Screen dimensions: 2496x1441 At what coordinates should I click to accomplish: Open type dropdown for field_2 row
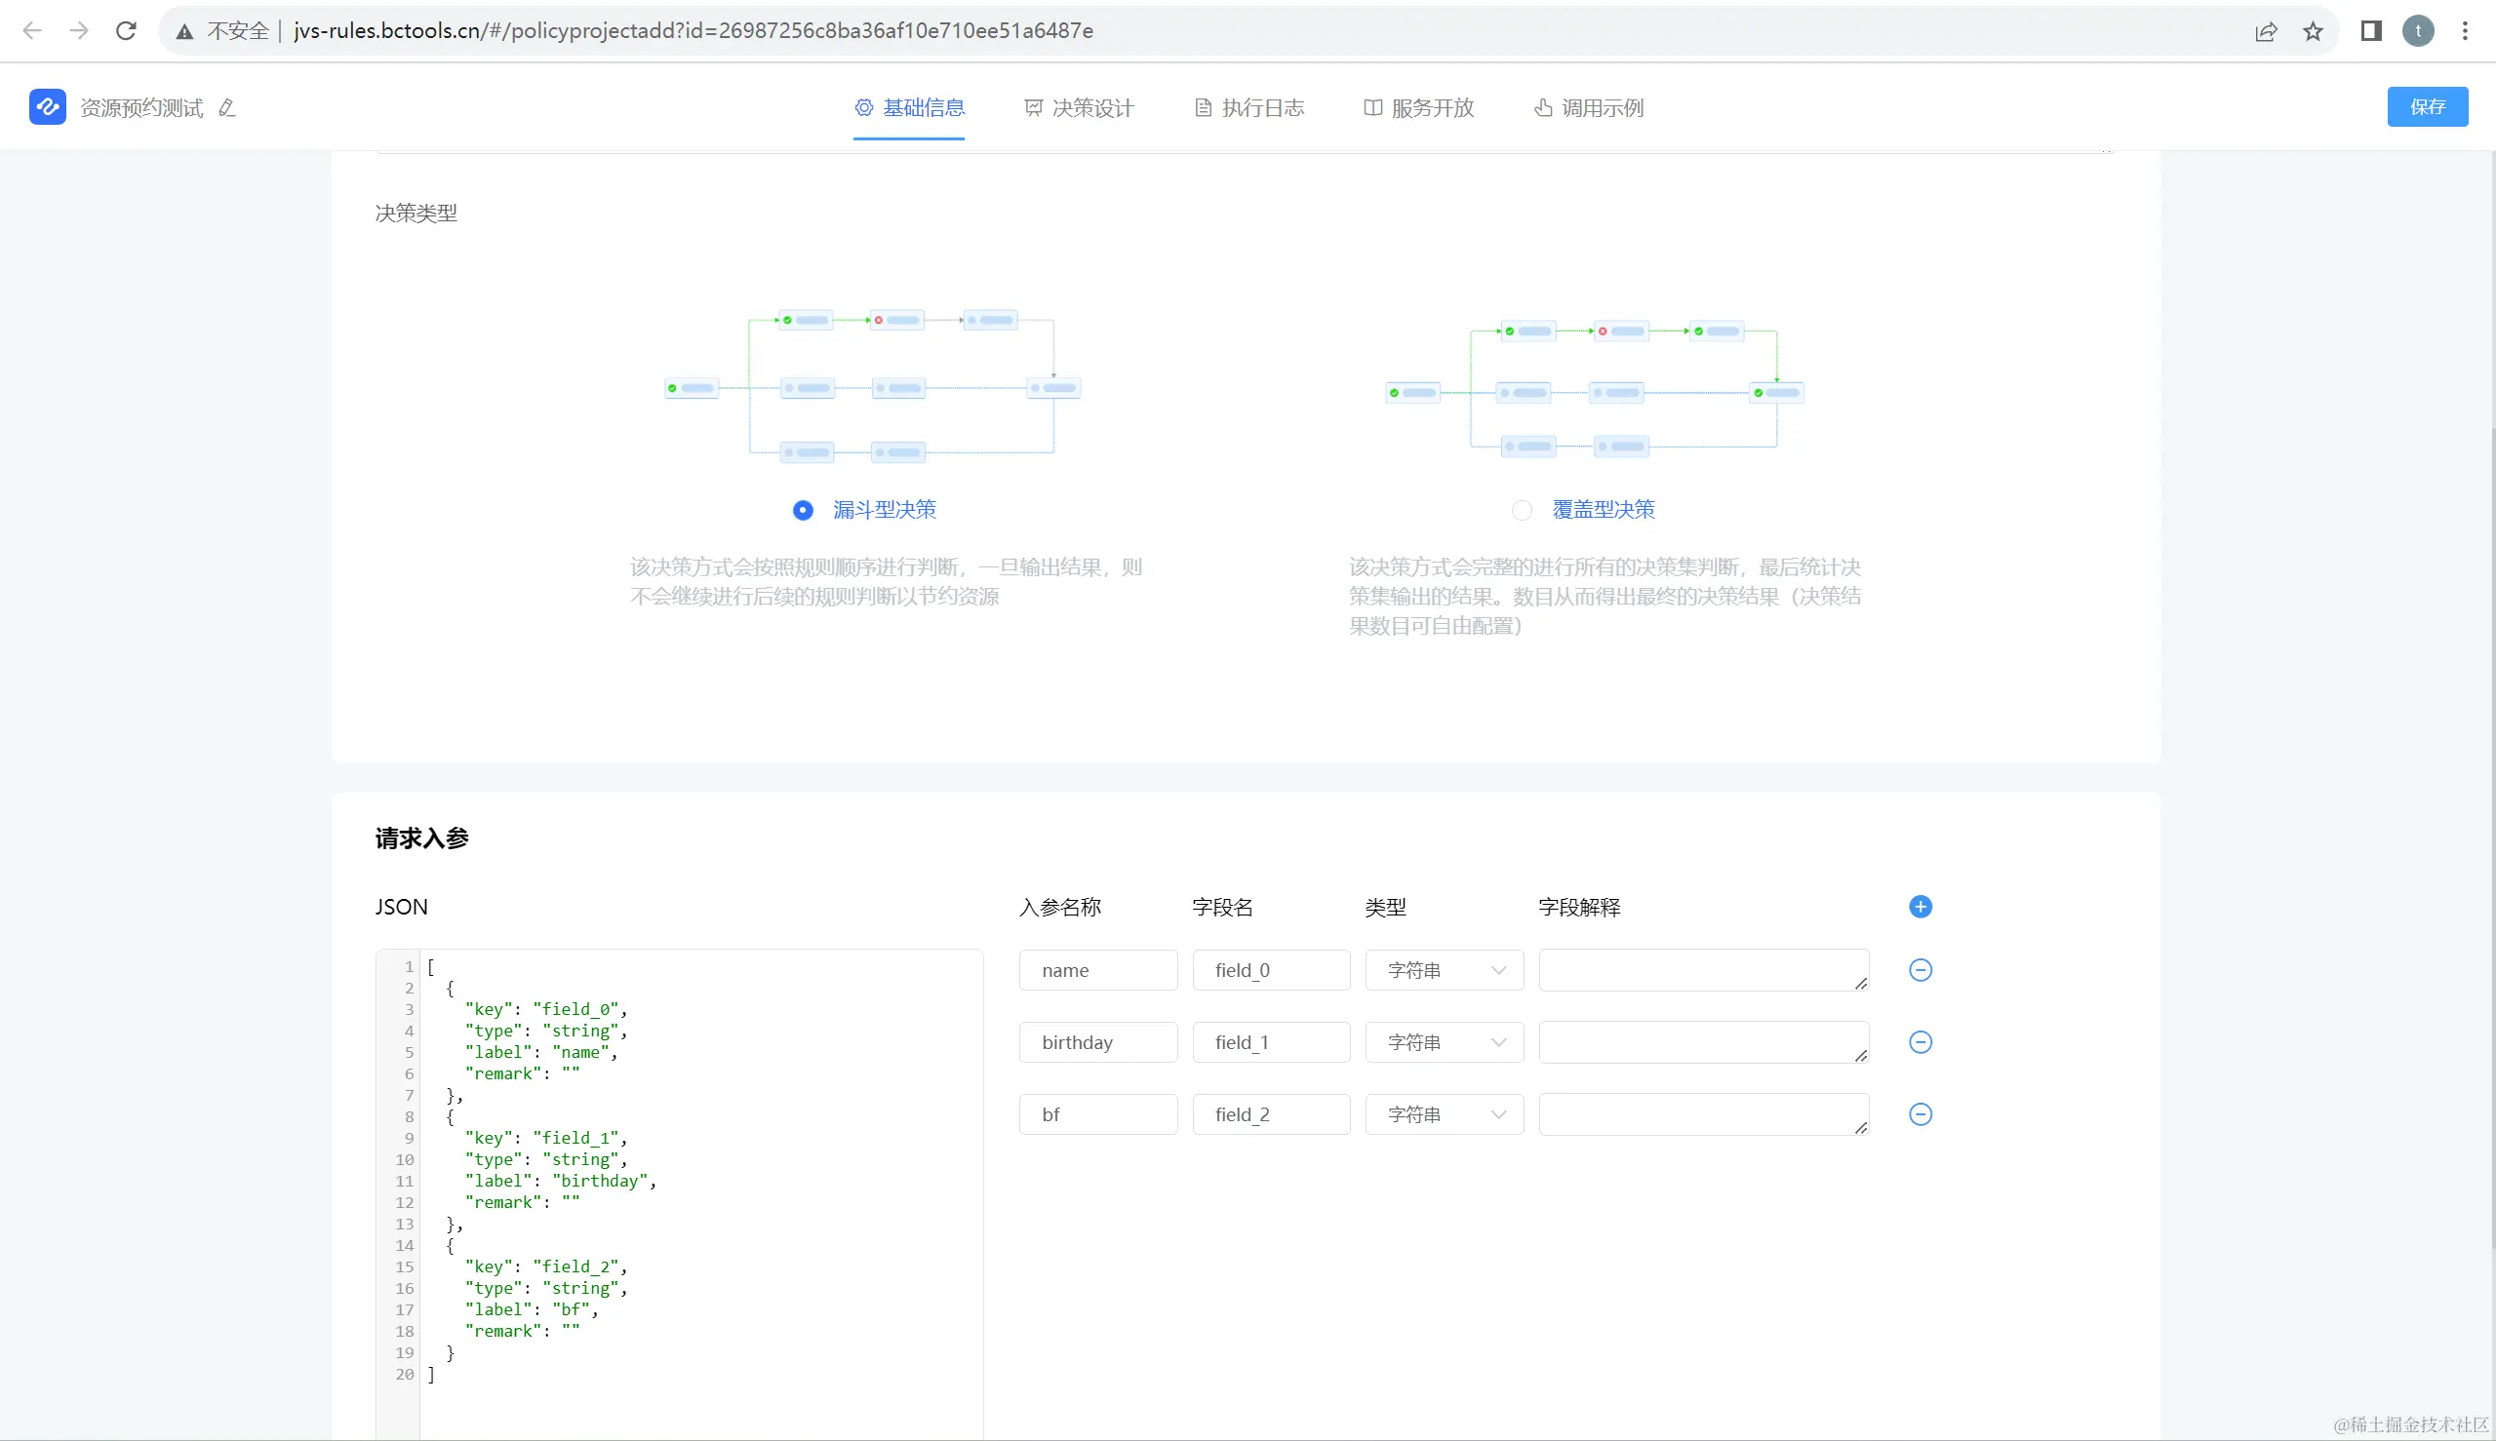1444,1114
